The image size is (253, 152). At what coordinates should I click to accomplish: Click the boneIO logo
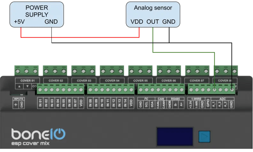38,134
